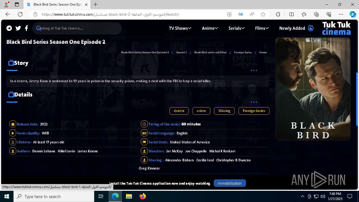
Task: Click the immobilization install button
Action: click(x=230, y=183)
